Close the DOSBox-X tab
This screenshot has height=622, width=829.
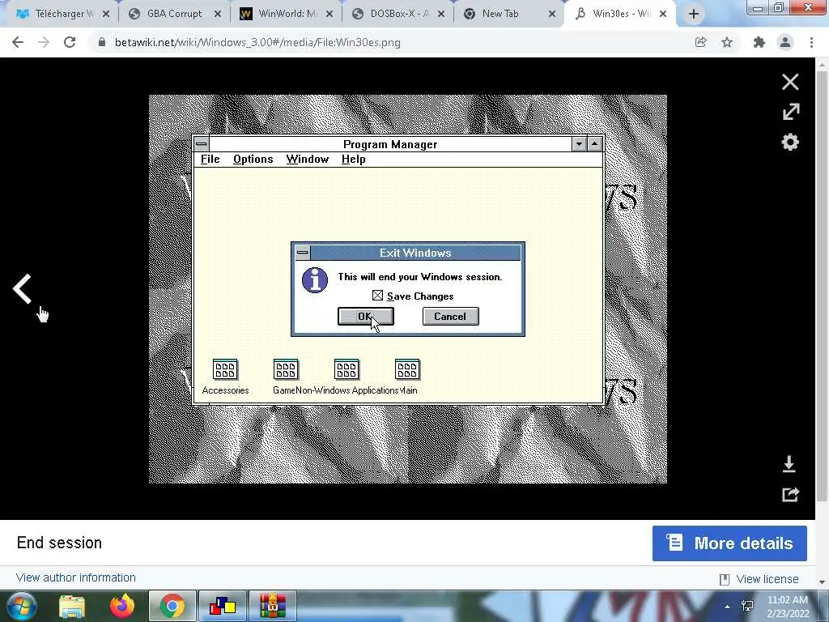(441, 15)
